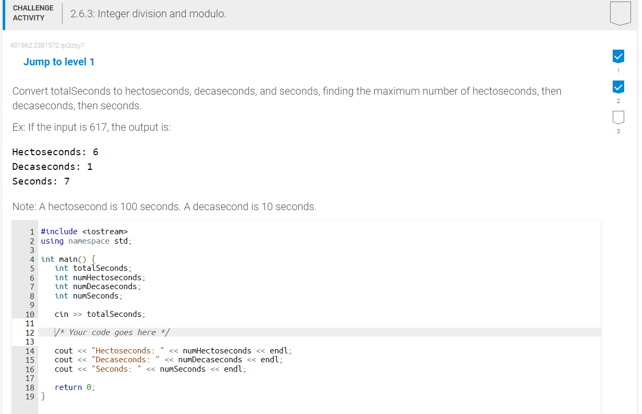The image size is (642, 414).
Task: Place cursor on the #include <iostream> line
Action: [84, 232]
